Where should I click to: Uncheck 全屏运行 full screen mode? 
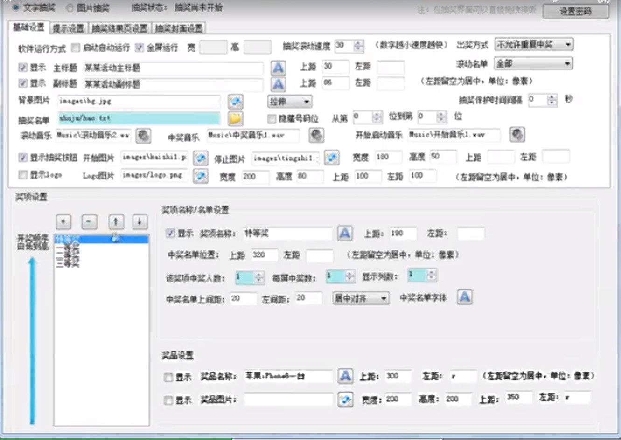pyautogui.click(x=139, y=47)
